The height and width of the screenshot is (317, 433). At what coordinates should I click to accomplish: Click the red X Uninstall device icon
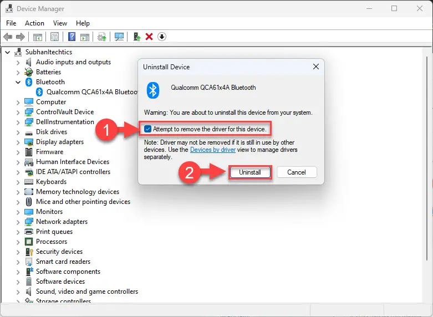coord(149,37)
